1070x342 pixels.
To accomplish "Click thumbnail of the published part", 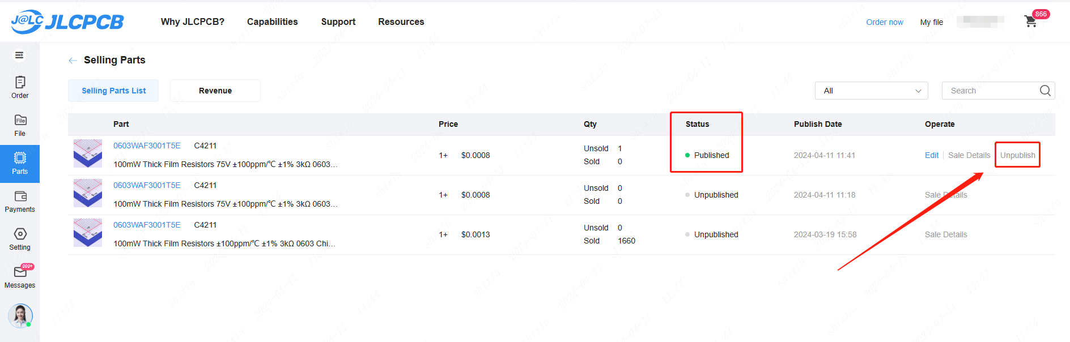I will click(88, 153).
